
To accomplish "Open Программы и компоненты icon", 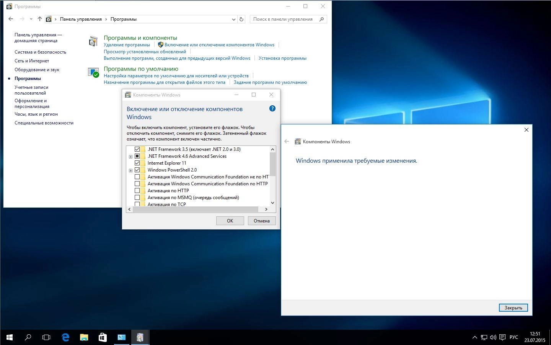I will [93, 41].
